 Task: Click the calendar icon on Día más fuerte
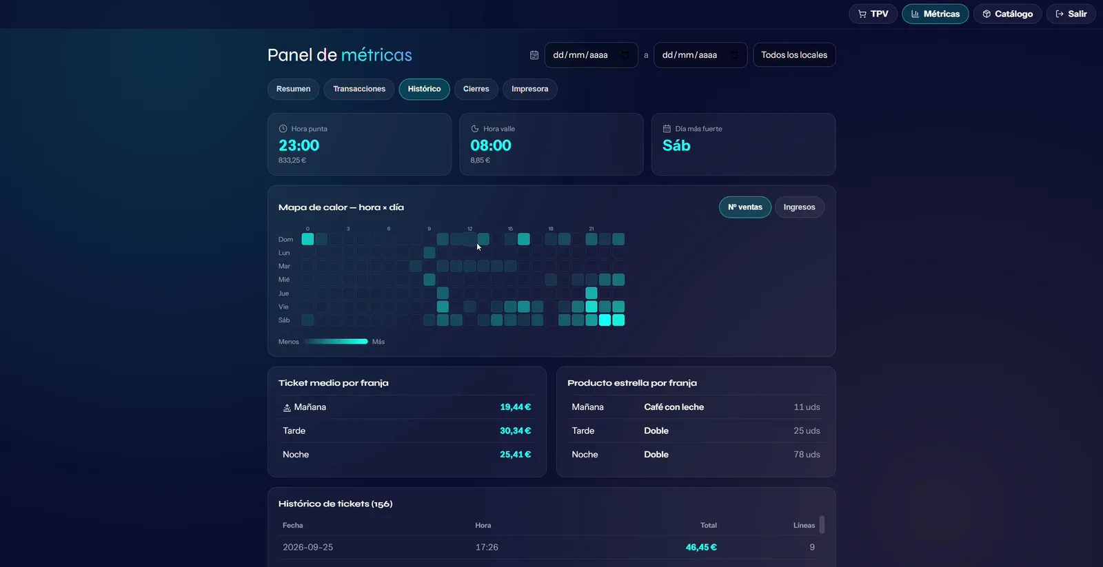667,129
